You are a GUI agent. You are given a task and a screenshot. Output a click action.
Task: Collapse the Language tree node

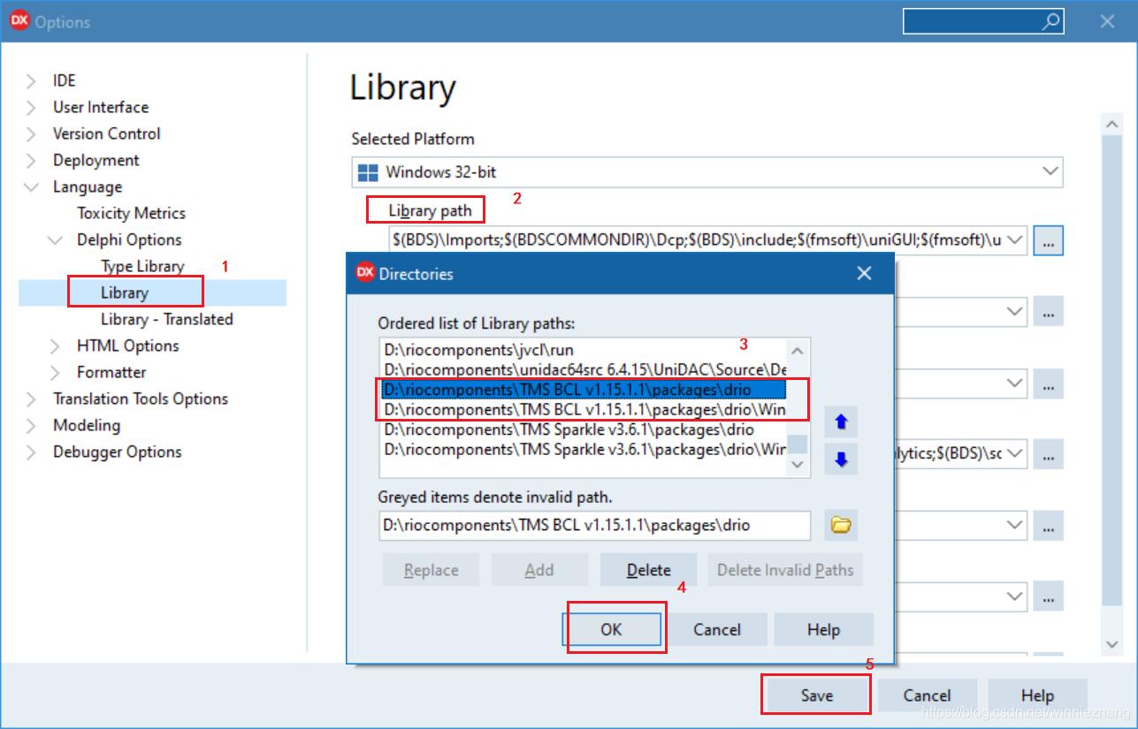(32, 187)
